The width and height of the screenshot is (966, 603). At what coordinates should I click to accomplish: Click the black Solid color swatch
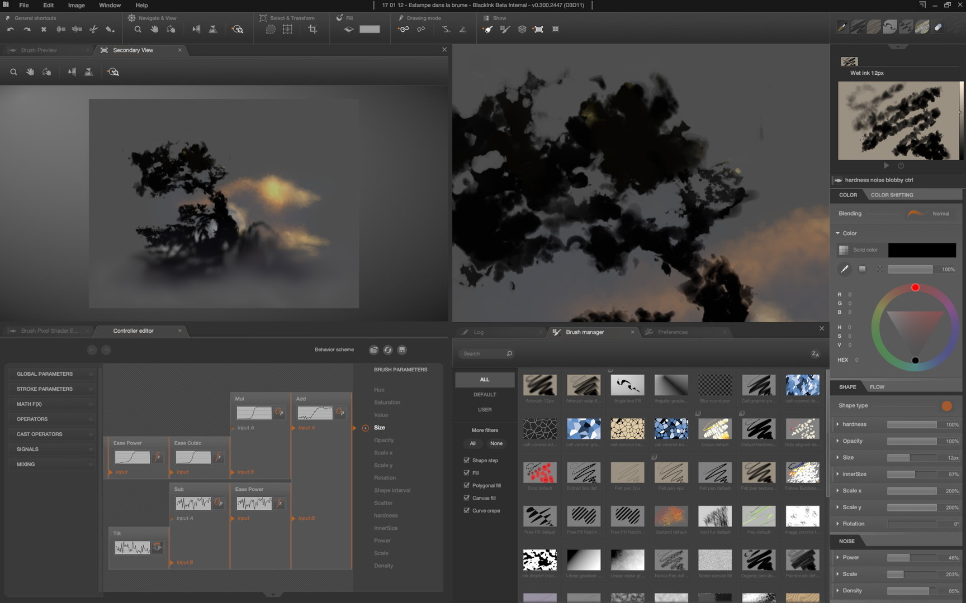click(921, 250)
